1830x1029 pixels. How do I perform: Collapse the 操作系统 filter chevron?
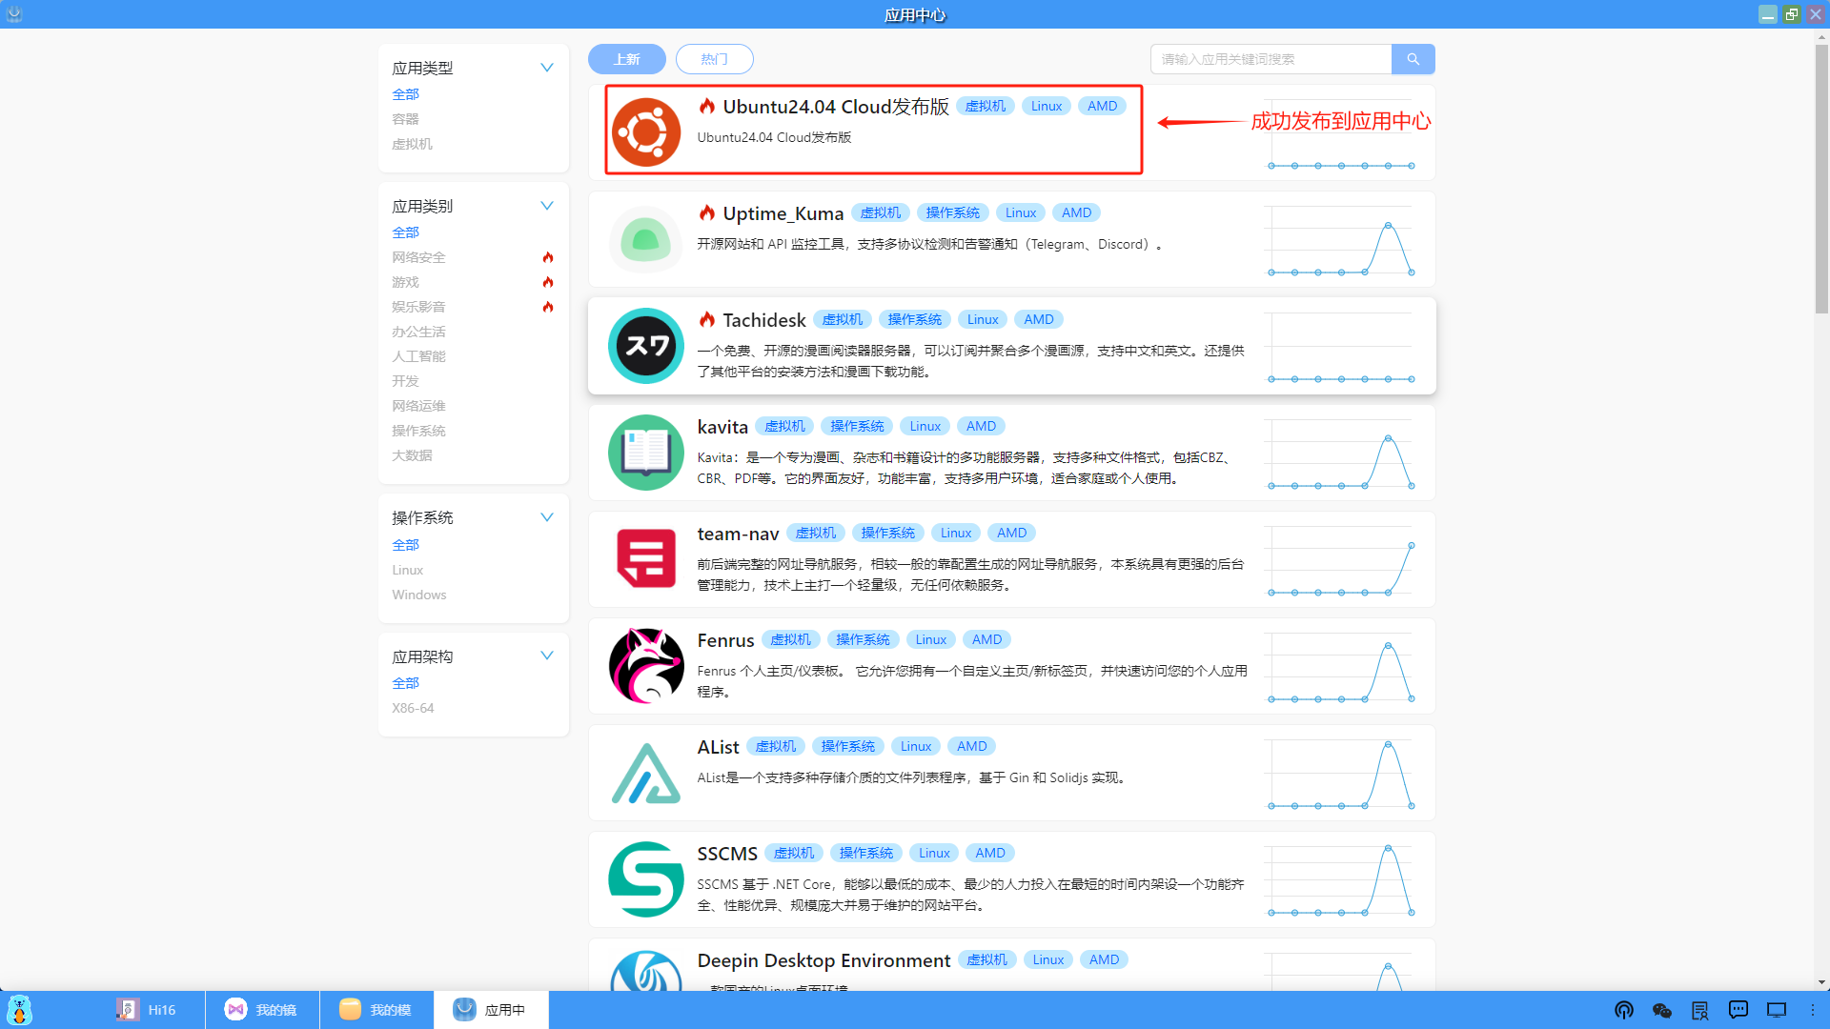click(x=547, y=517)
